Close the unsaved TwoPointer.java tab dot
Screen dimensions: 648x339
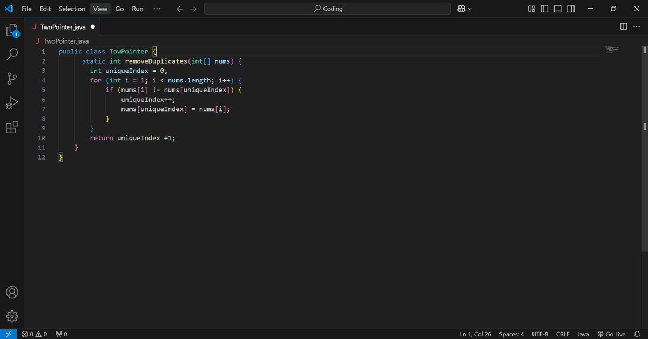(93, 26)
